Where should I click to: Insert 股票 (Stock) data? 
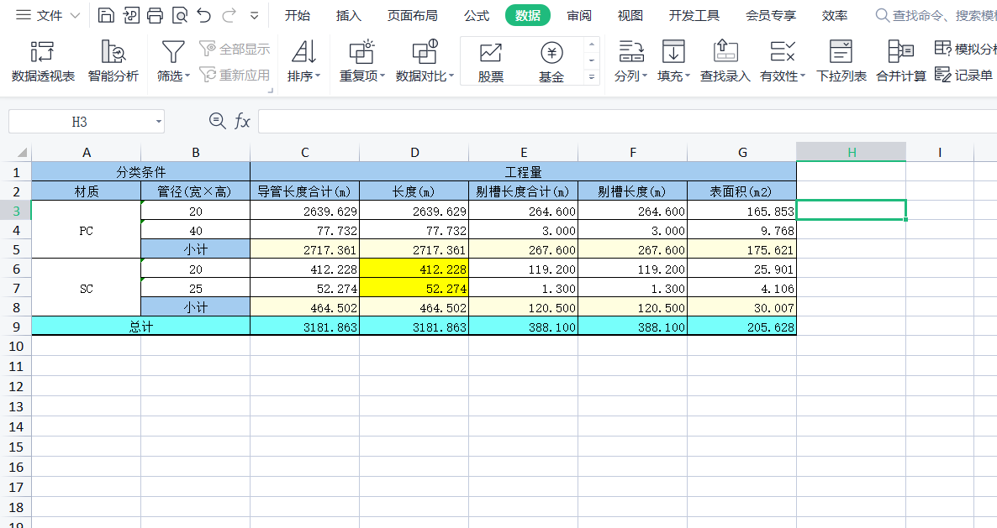click(490, 60)
